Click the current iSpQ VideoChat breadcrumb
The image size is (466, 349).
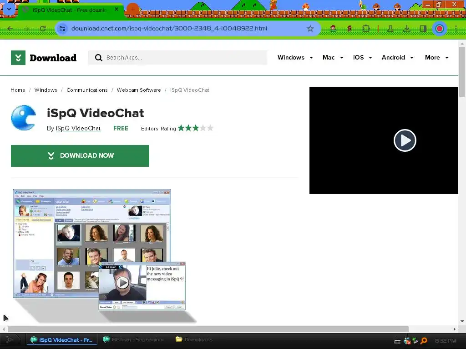point(190,90)
